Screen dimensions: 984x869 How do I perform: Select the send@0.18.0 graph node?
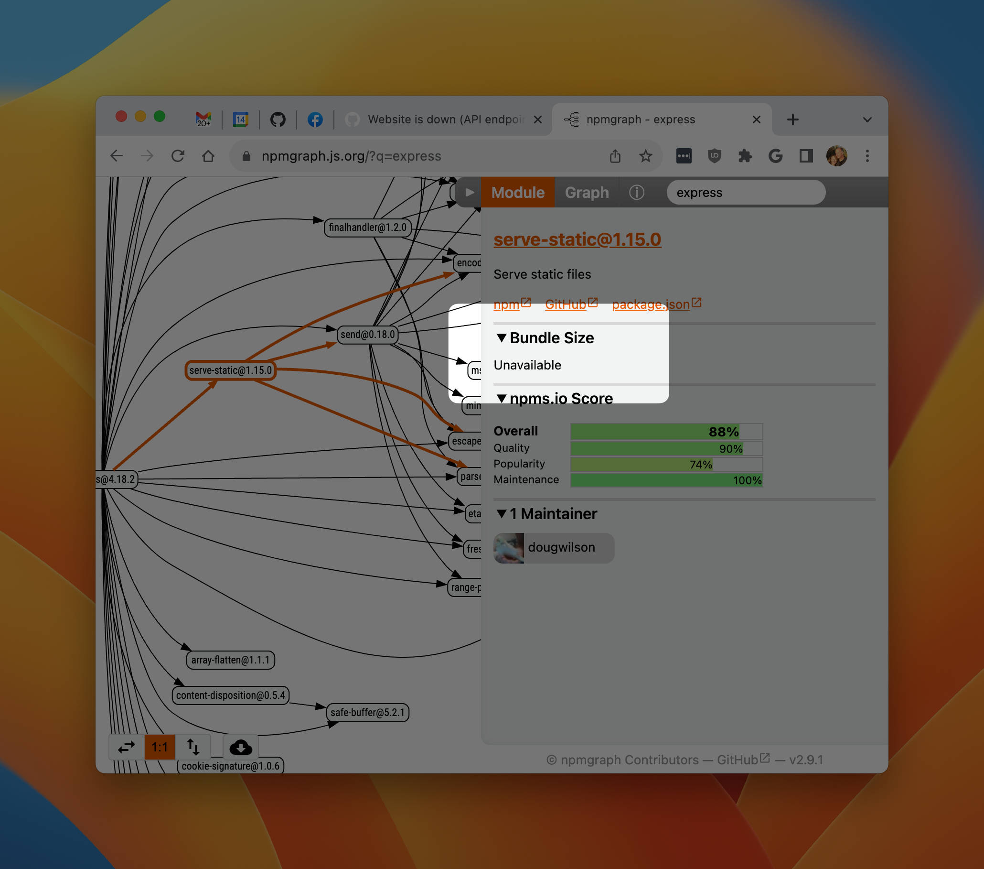[x=367, y=334]
